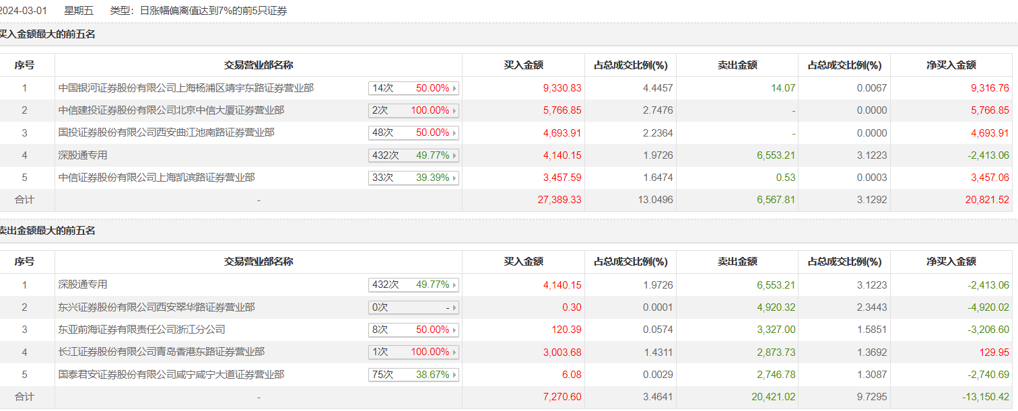Open 长江证券青岛香港东路营业部 link
The height and width of the screenshot is (411, 1018).
click(162, 352)
